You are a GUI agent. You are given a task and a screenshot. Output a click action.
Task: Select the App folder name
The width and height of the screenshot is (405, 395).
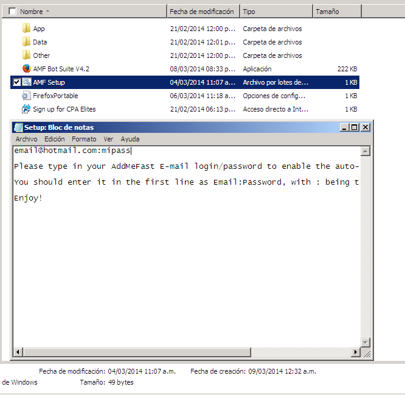(39, 29)
